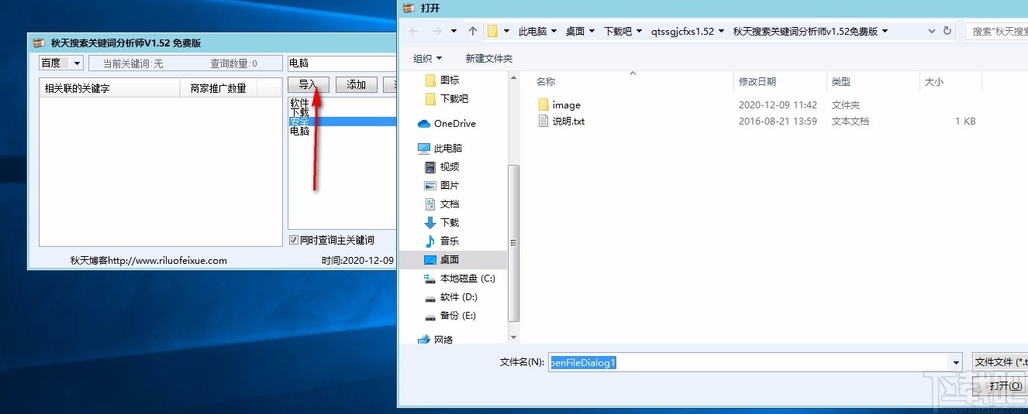Click the search box for the folder
The width and height of the screenshot is (1028, 414).
click(x=996, y=31)
